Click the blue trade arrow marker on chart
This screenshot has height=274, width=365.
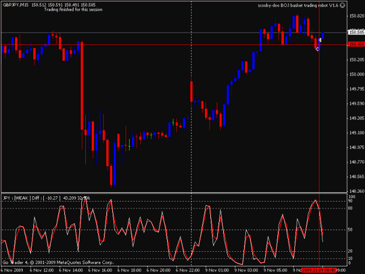[318, 49]
